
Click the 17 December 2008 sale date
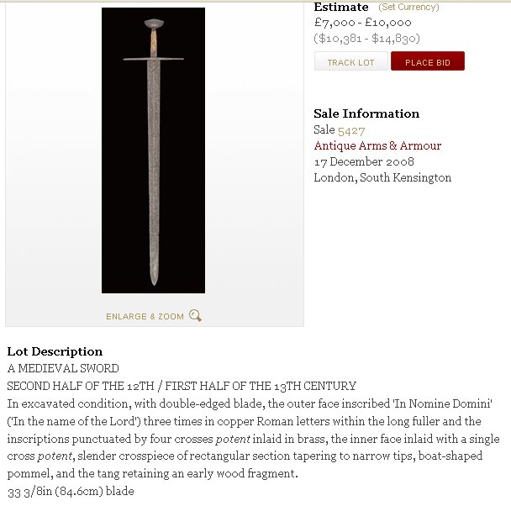364,161
